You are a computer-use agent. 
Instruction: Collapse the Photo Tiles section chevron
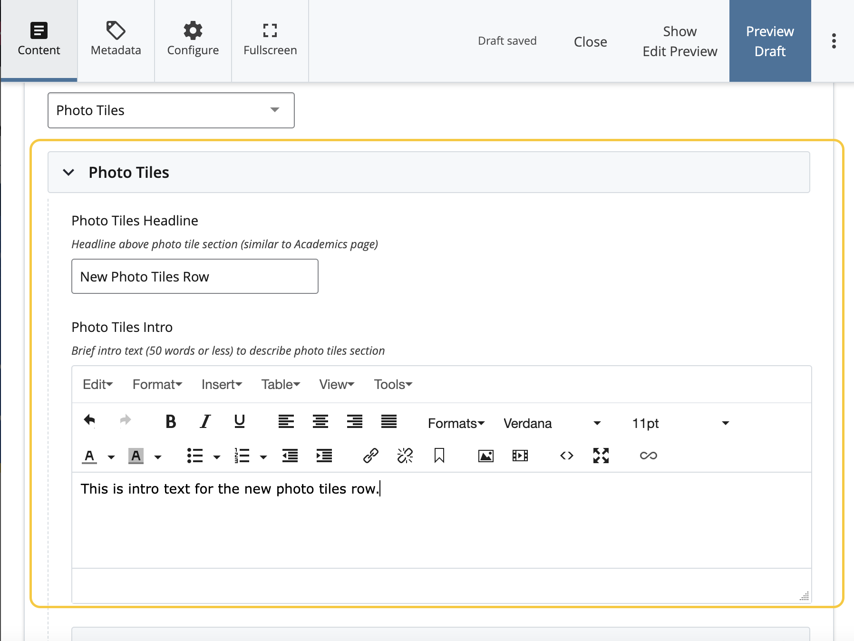[68, 172]
